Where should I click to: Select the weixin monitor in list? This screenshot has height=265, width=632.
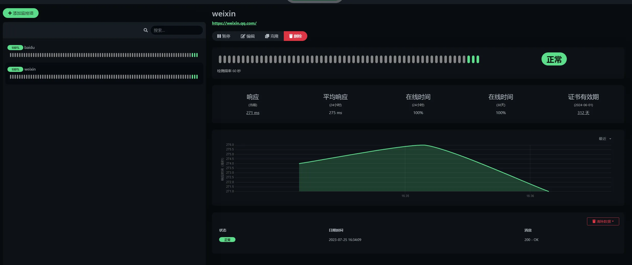30,69
